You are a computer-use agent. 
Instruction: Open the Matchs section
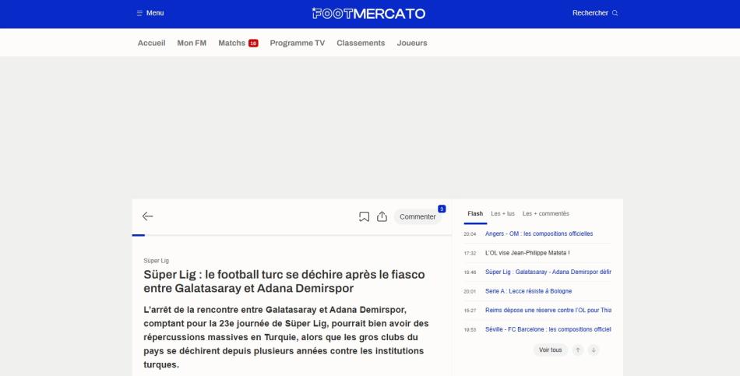[x=231, y=43]
